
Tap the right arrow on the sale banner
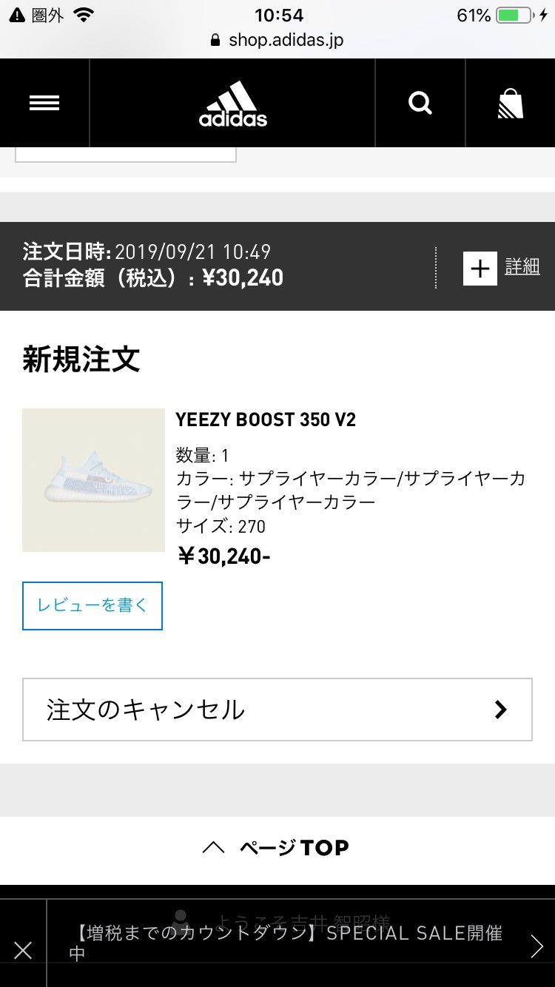coord(536,946)
